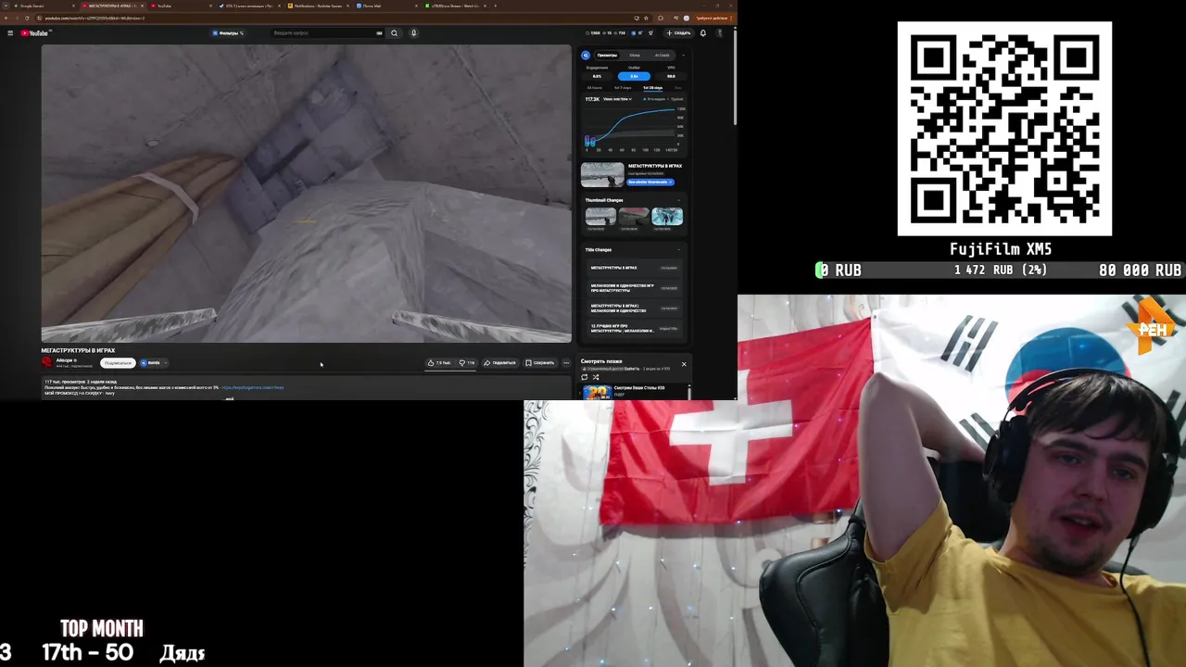
Task: Go back with browser back arrow
Action: tap(6, 18)
